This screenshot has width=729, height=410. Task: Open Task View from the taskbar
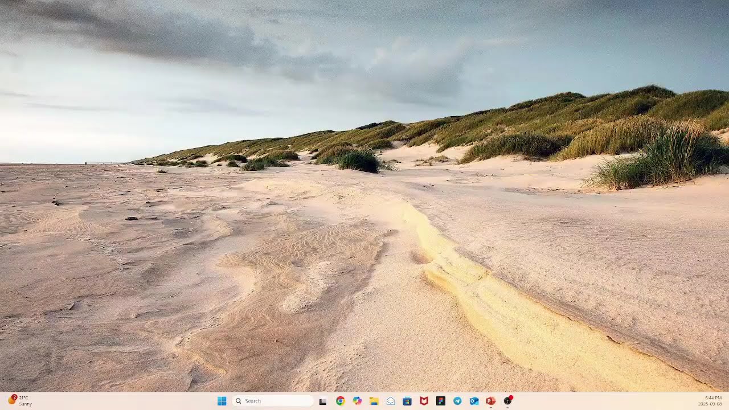(x=323, y=401)
